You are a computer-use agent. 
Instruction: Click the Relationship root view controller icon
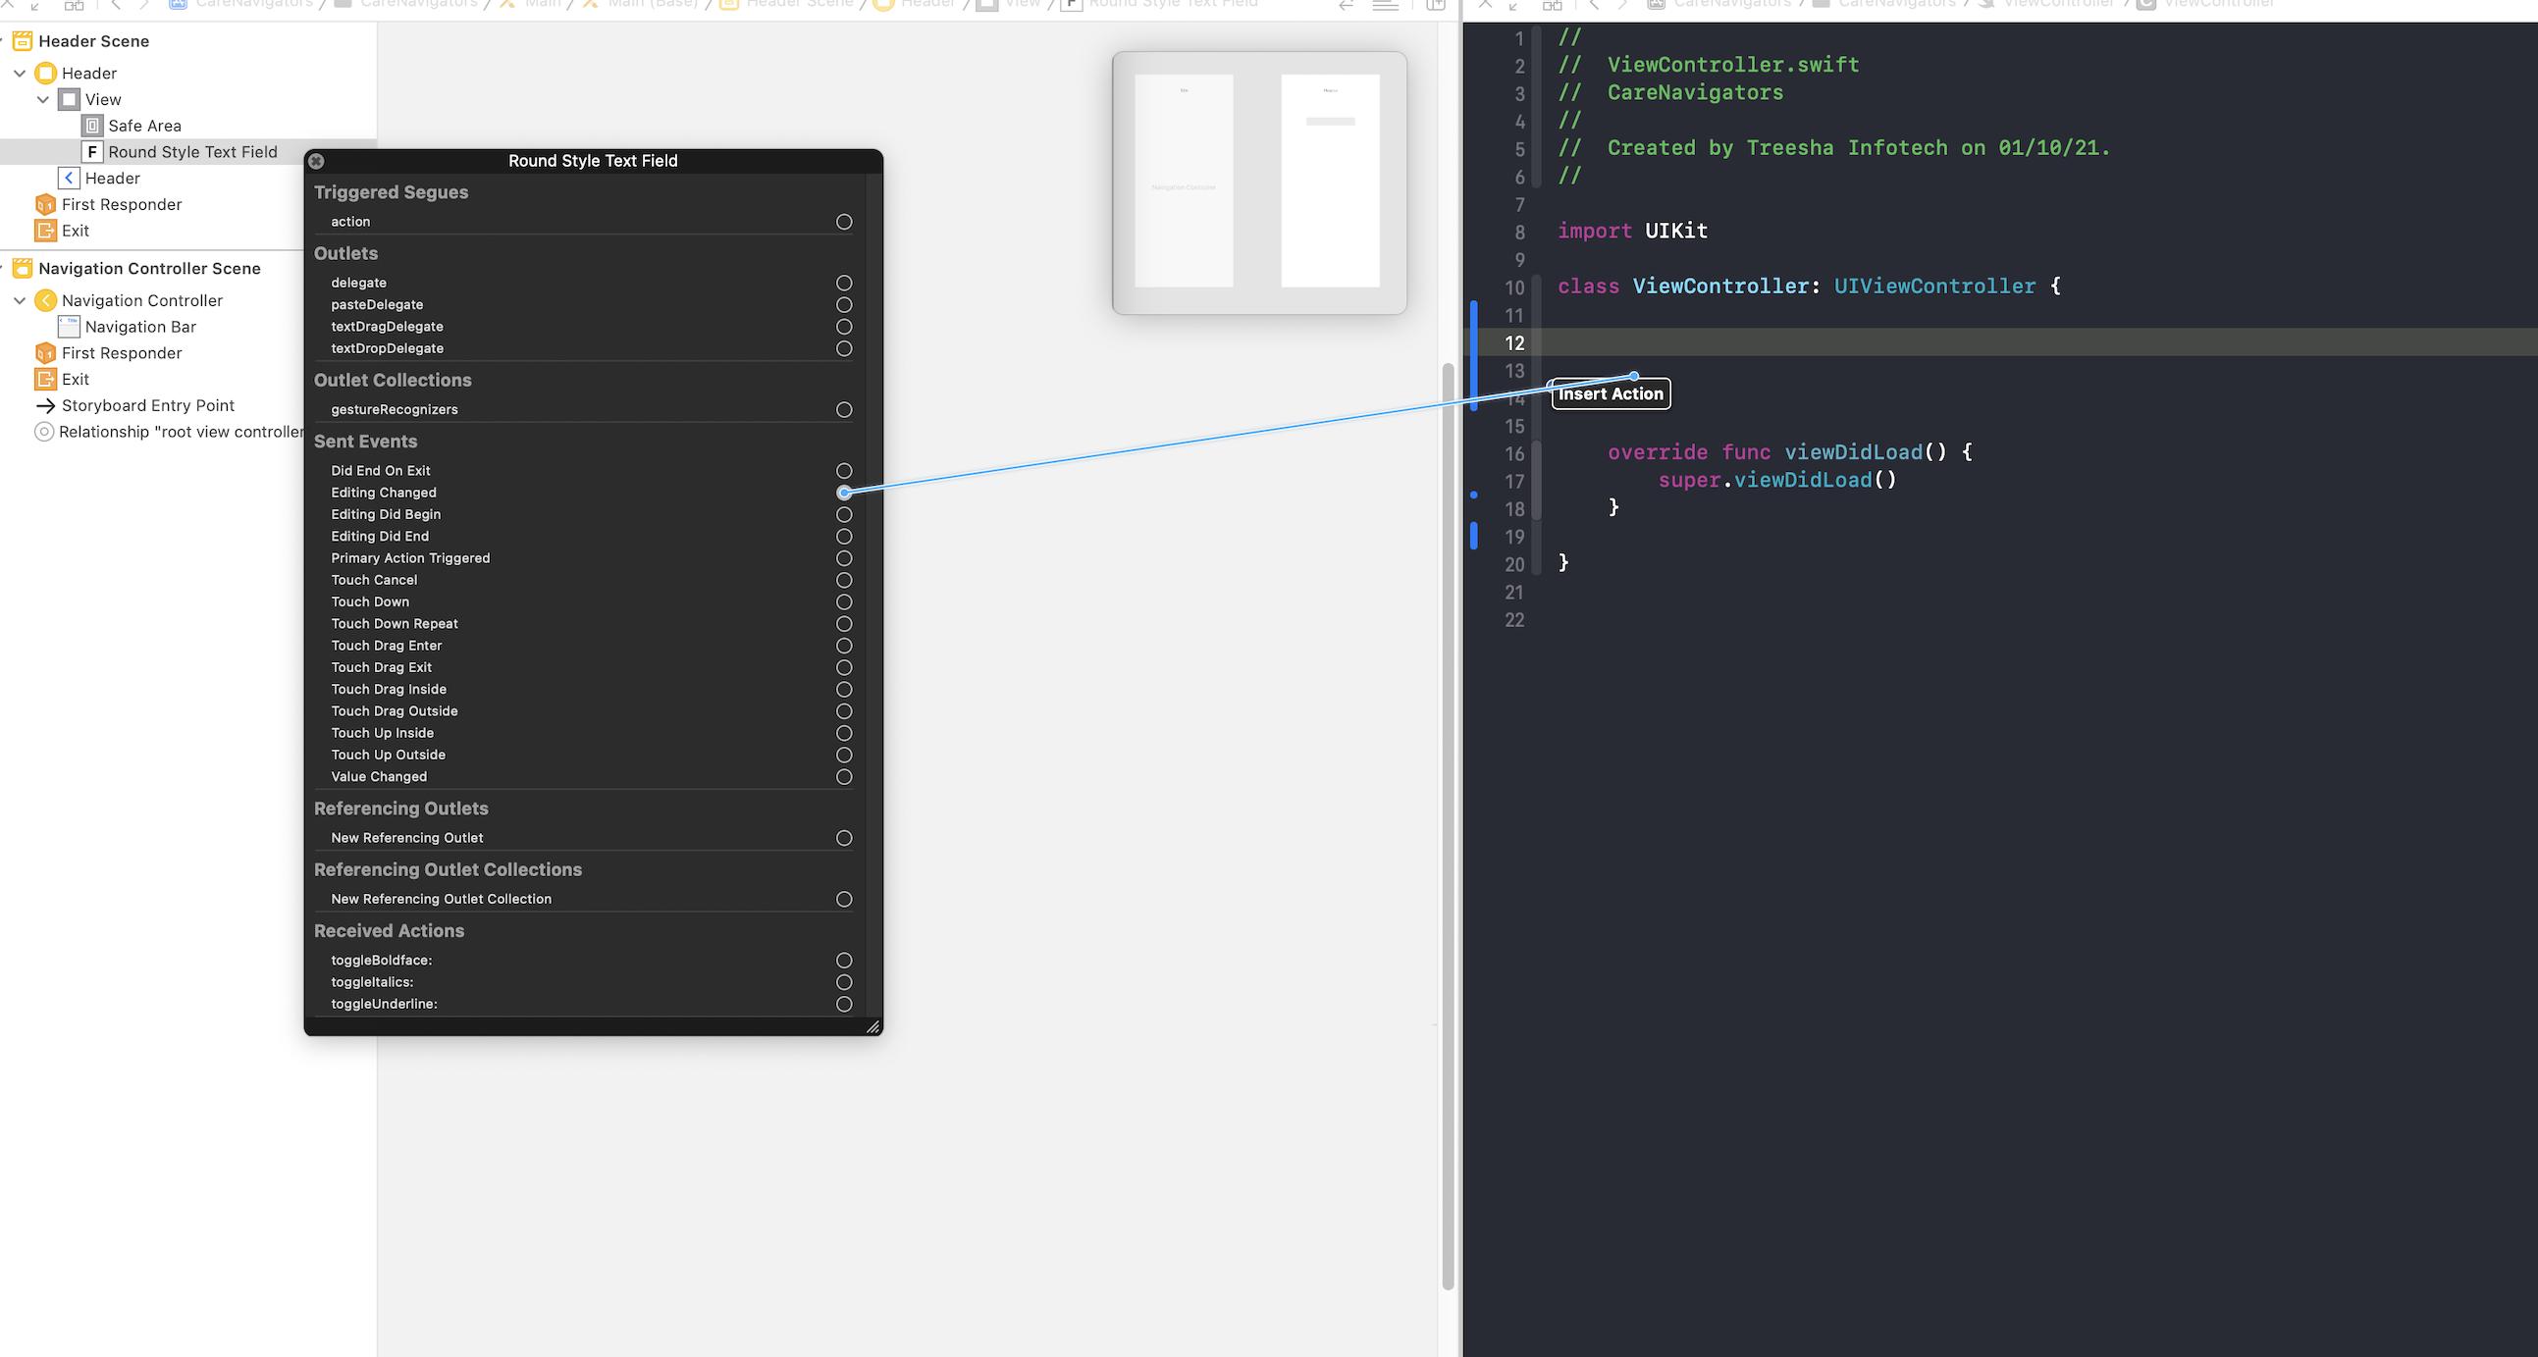(x=44, y=432)
